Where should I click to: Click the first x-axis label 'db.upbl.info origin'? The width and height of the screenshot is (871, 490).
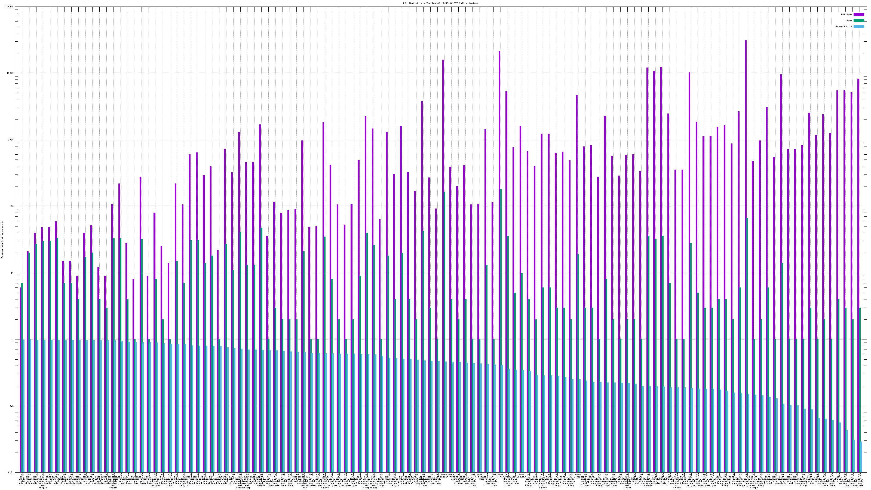(22, 479)
